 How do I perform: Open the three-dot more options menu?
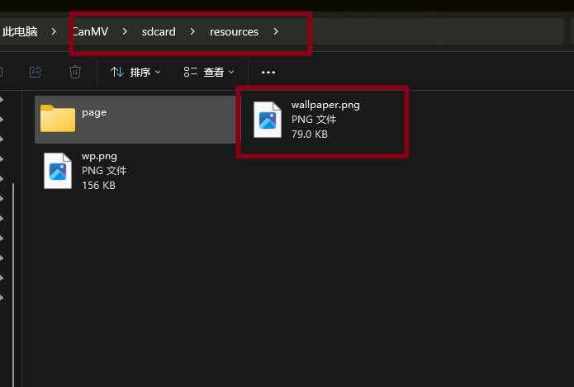[x=267, y=73]
